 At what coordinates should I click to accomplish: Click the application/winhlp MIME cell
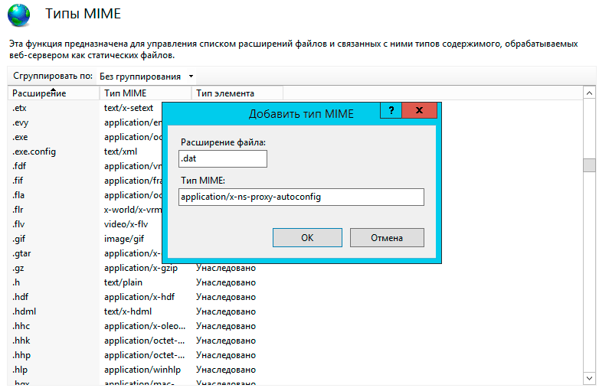(x=142, y=370)
